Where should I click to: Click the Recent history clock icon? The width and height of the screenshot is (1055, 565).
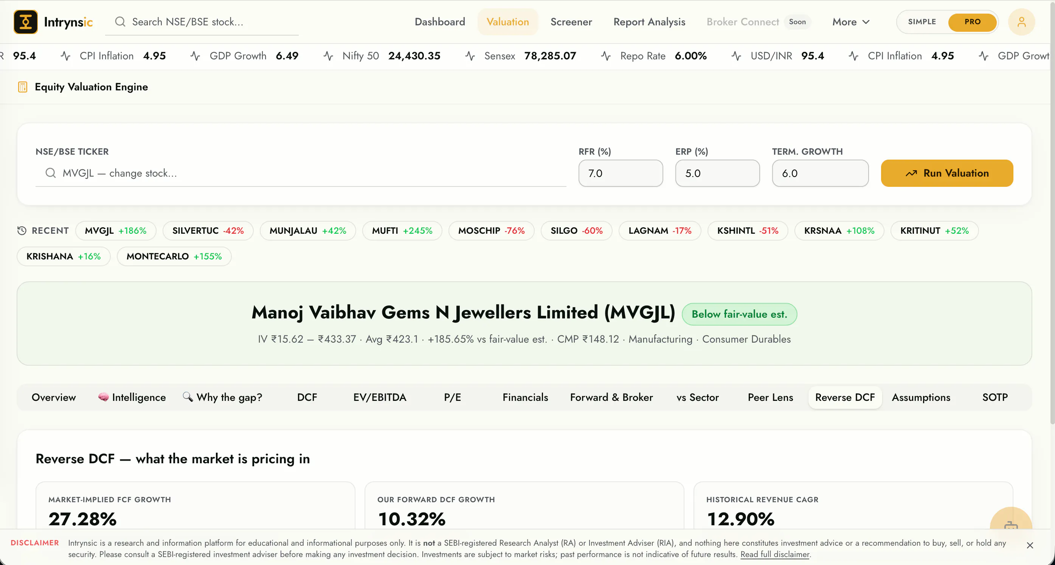point(22,231)
